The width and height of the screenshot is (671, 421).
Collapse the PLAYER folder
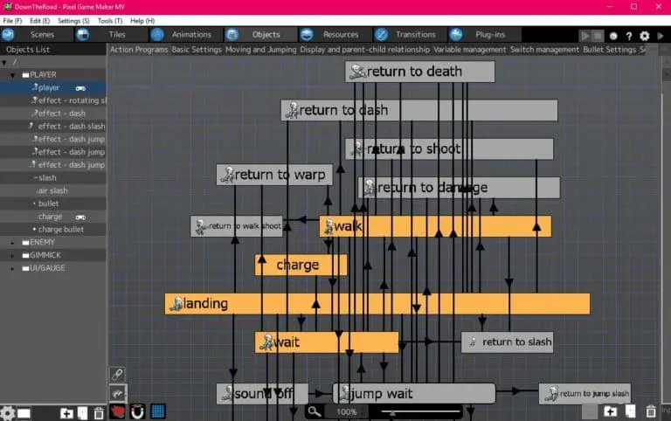click(12, 75)
